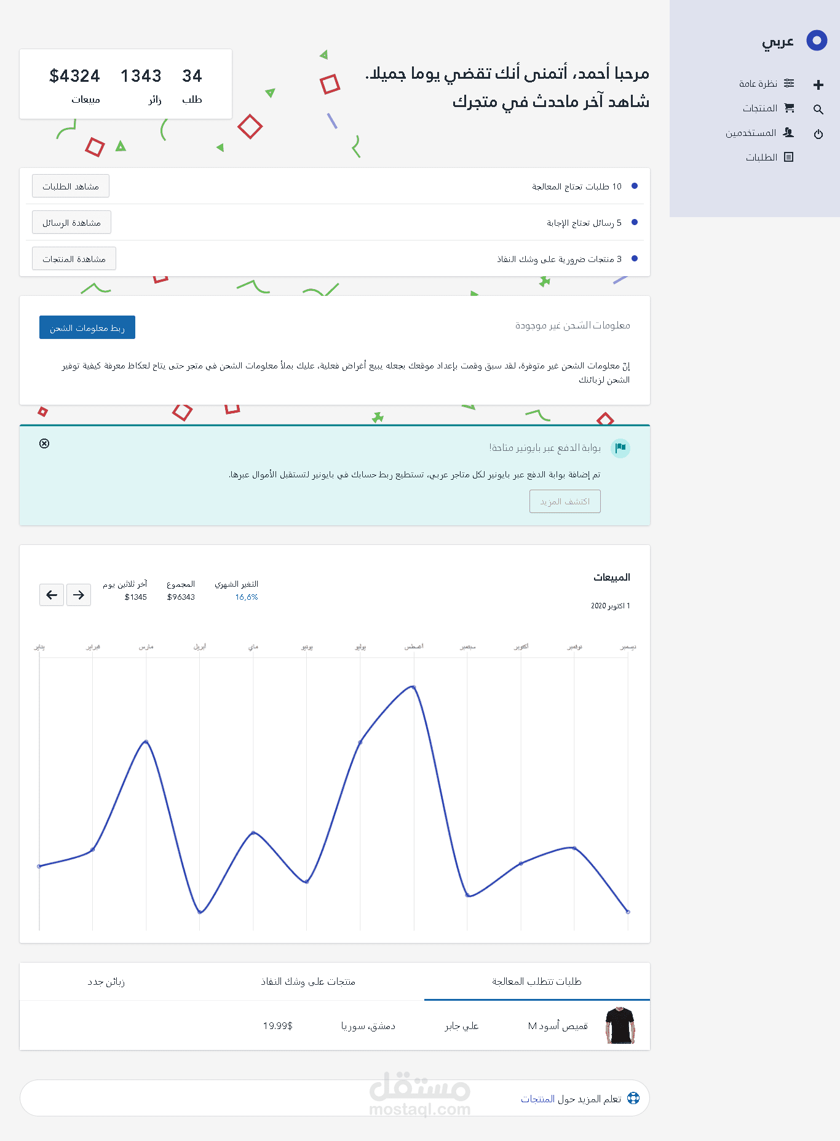Open الطلبات orders in sidebar

pos(769,157)
